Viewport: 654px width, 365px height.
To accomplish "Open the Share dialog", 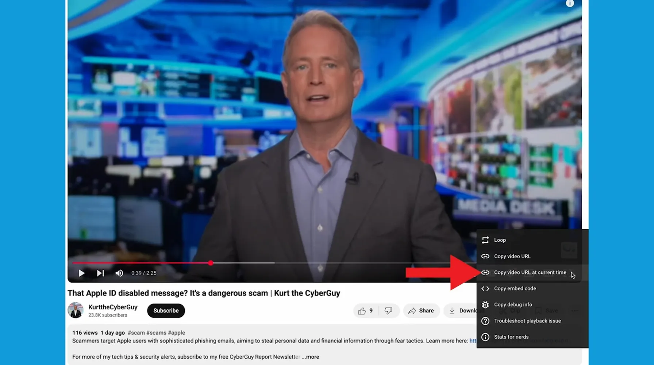I will 421,311.
